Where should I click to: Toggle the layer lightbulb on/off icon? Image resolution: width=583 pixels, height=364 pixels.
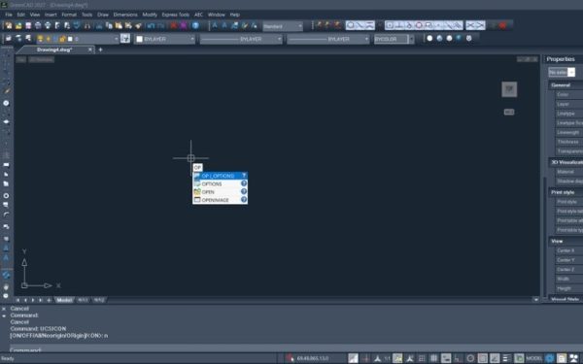(x=40, y=39)
